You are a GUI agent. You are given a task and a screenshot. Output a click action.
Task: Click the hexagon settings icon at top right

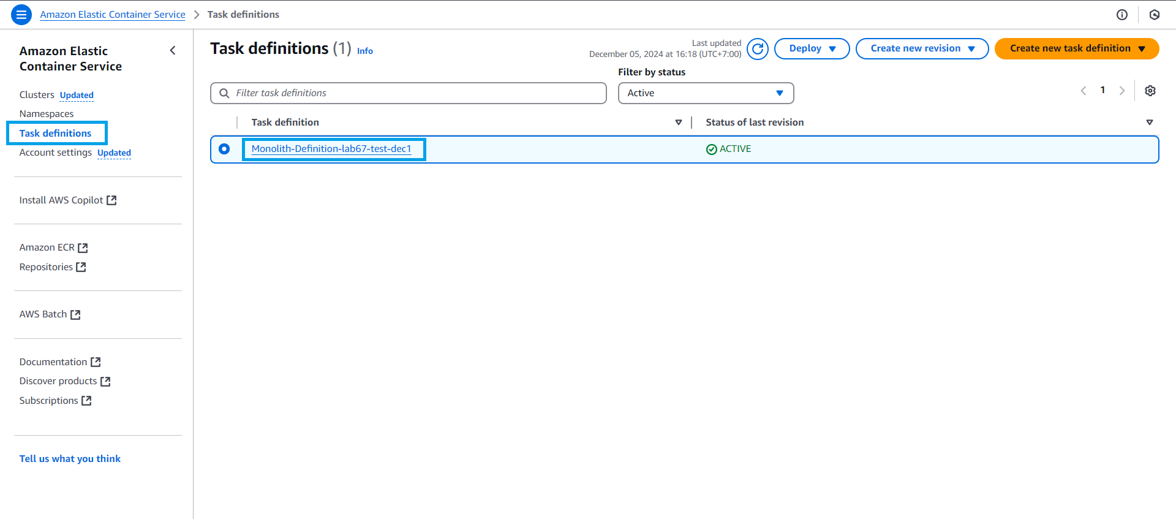coord(1155,15)
